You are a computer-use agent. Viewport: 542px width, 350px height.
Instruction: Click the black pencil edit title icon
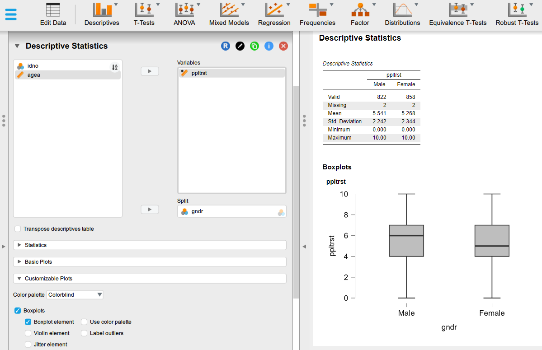(x=240, y=46)
